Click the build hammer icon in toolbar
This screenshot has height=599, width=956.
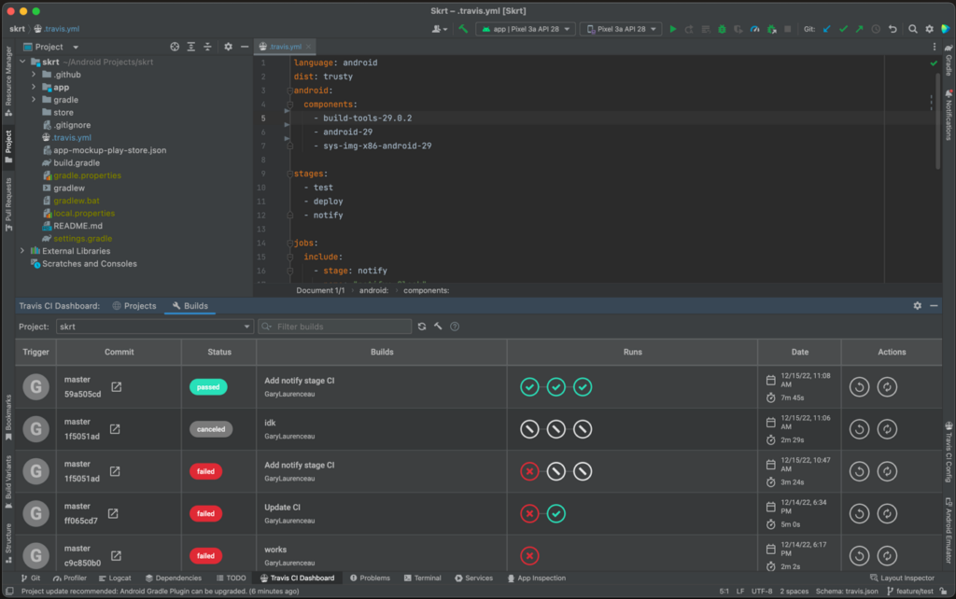click(x=463, y=29)
